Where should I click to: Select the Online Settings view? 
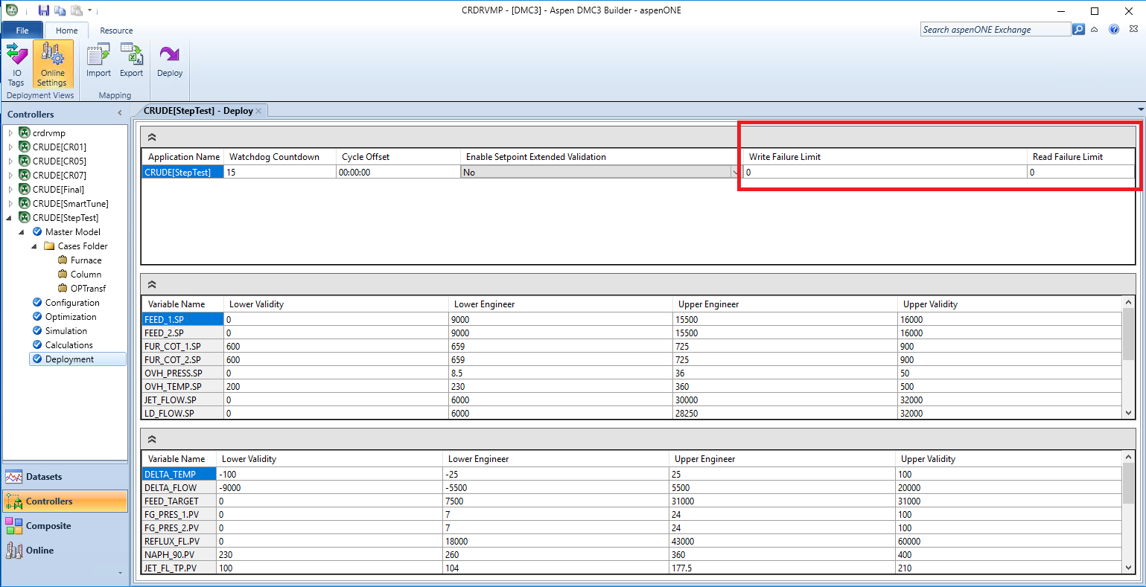(53, 64)
